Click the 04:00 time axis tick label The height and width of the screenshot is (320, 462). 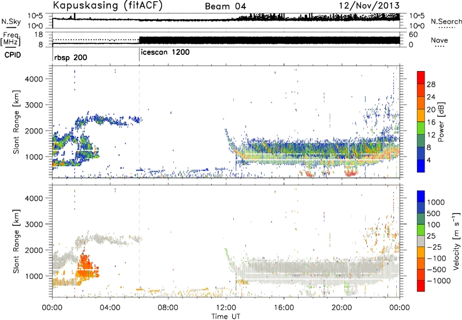click(110, 308)
